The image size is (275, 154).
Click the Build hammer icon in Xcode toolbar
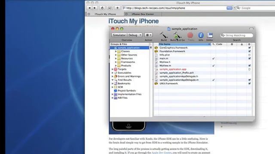[164, 36]
